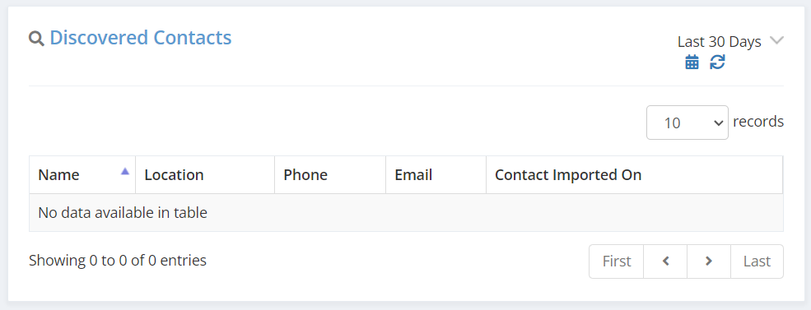
Task: Click the Showing 0 to 0 entries text
Action: click(118, 261)
